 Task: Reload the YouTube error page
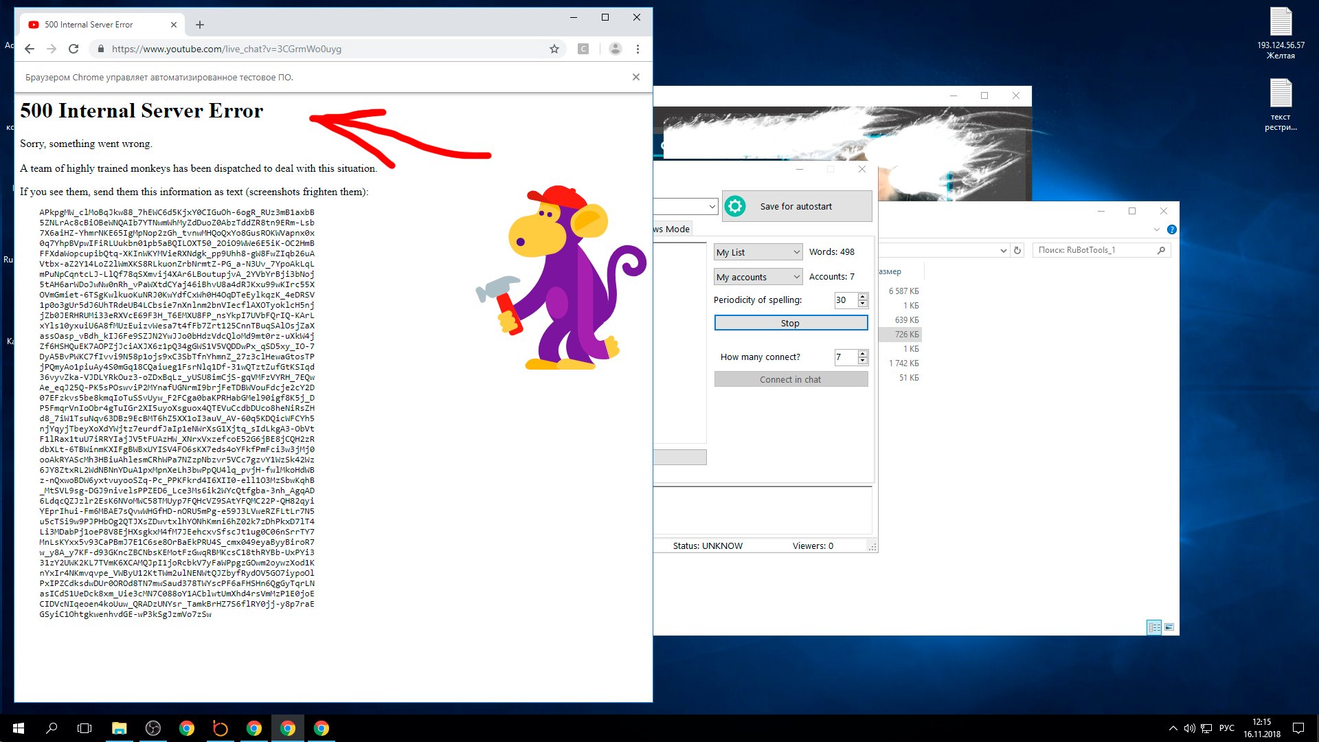click(74, 49)
